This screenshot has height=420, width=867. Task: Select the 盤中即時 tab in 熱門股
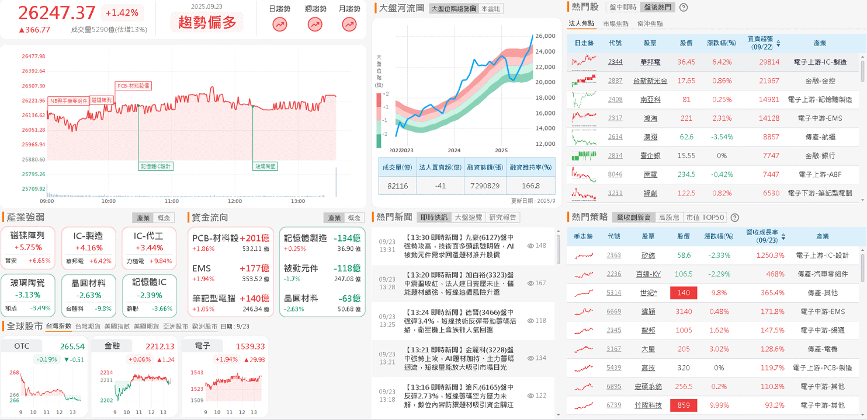[622, 8]
